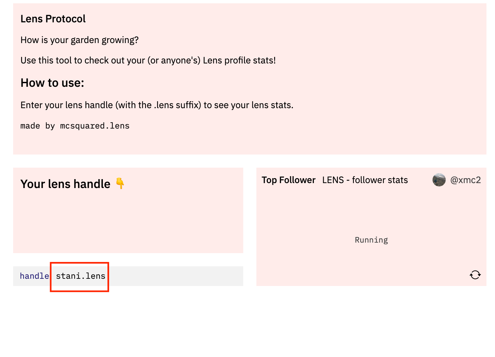Select the Lens Protocol heading
The image size is (495, 357).
(x=53, y=19)
